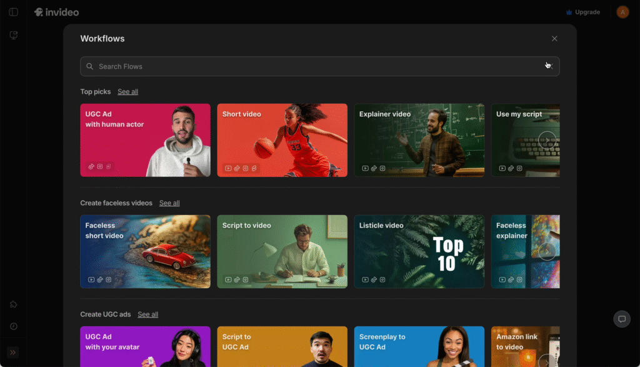Focus the Search Flows input field

point(312,66)
